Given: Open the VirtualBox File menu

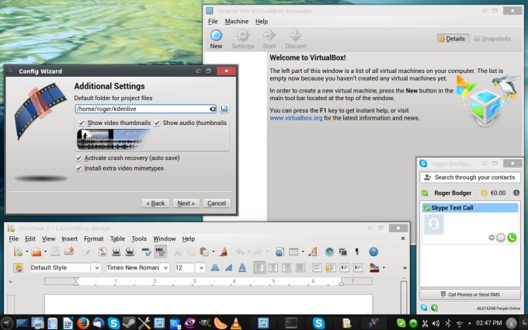Looking at the screenshot, I should coord(213,22).
